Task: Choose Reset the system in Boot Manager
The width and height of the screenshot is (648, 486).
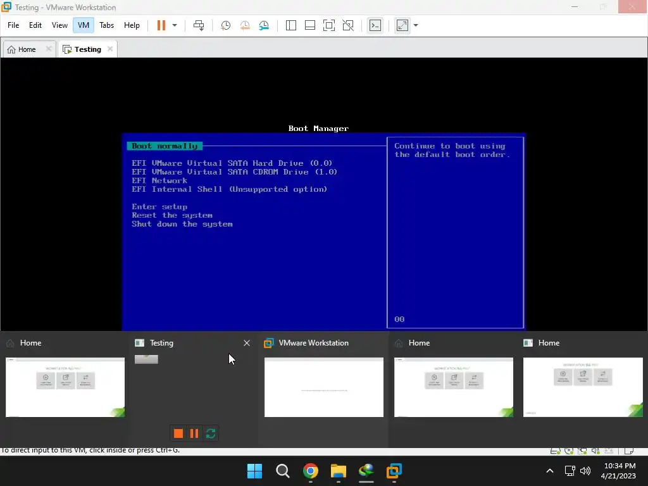Action: coord(172,215)
